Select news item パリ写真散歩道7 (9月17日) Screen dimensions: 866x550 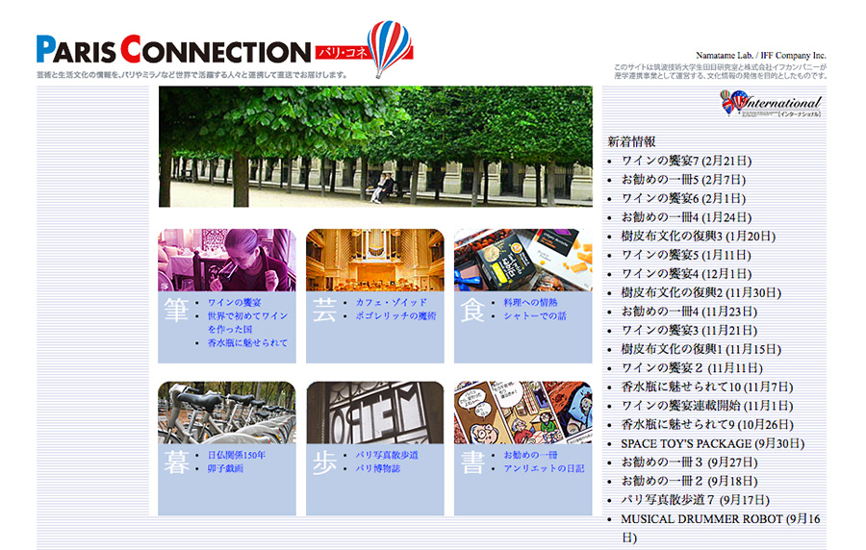(x=696, y=500)
